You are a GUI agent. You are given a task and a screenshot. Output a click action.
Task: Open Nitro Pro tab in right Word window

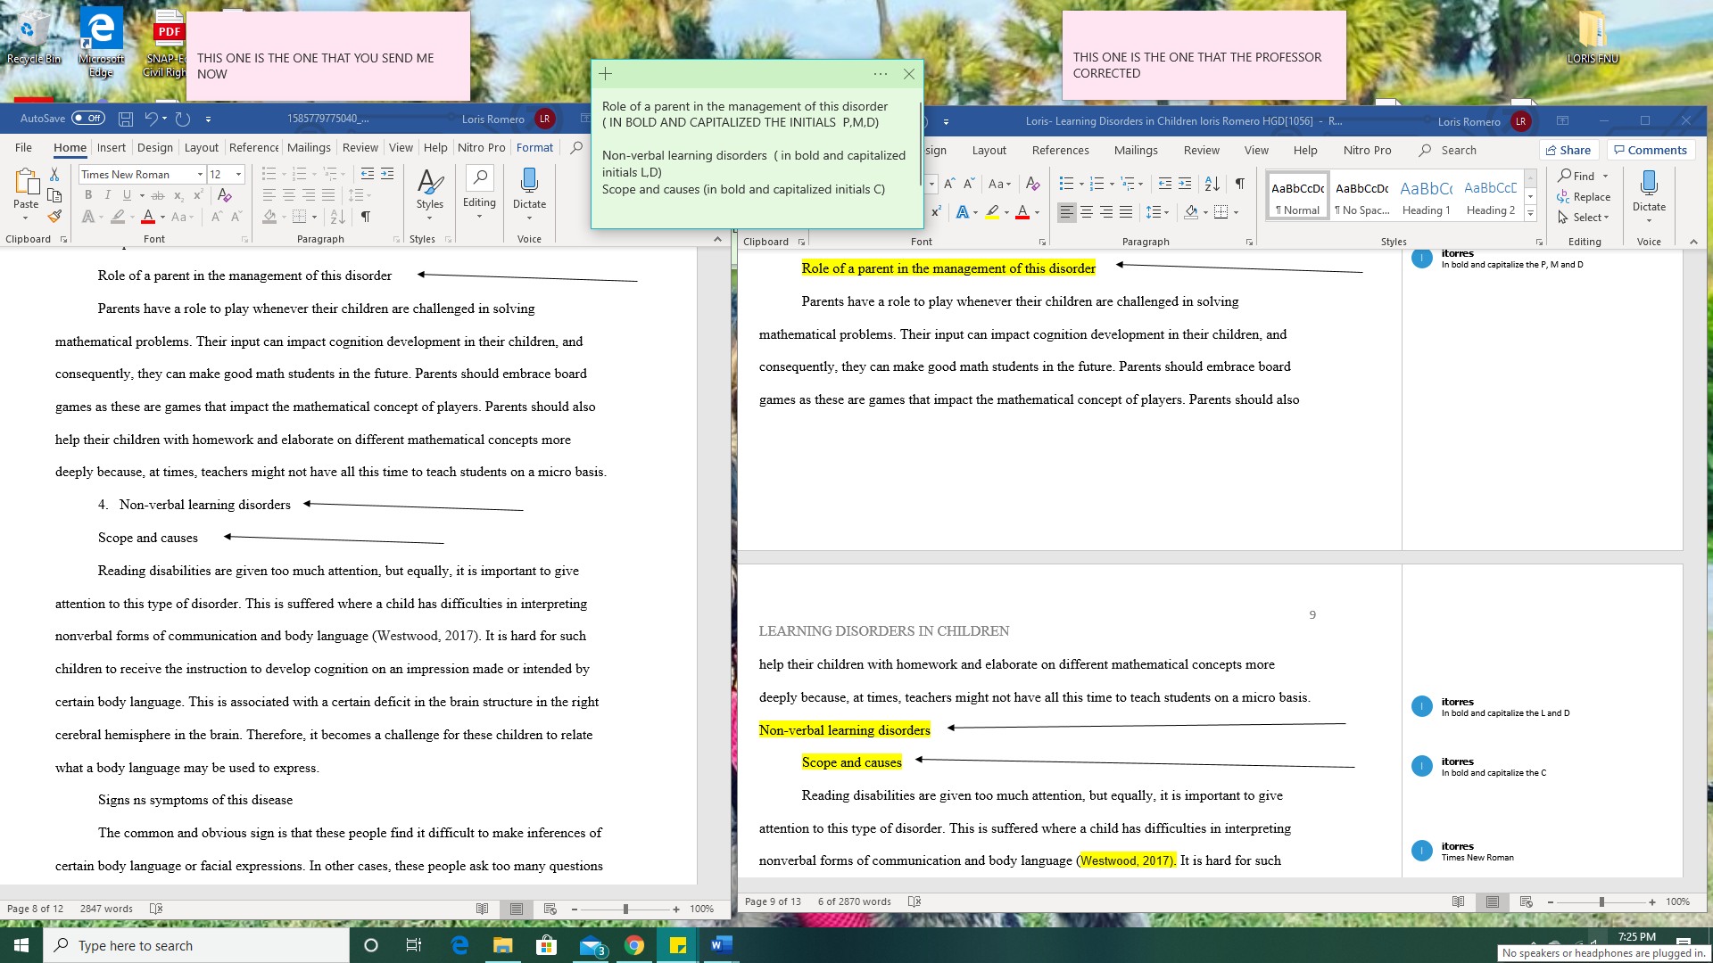(x=1367, y=151)
